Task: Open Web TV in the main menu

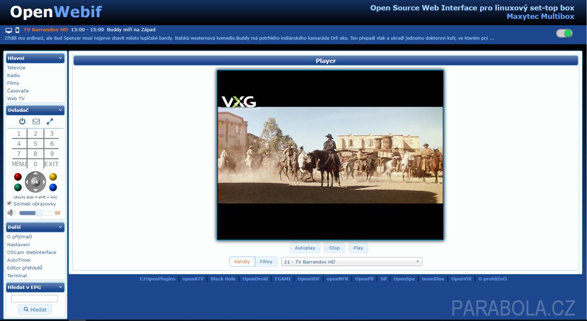Action: (16, 98)
